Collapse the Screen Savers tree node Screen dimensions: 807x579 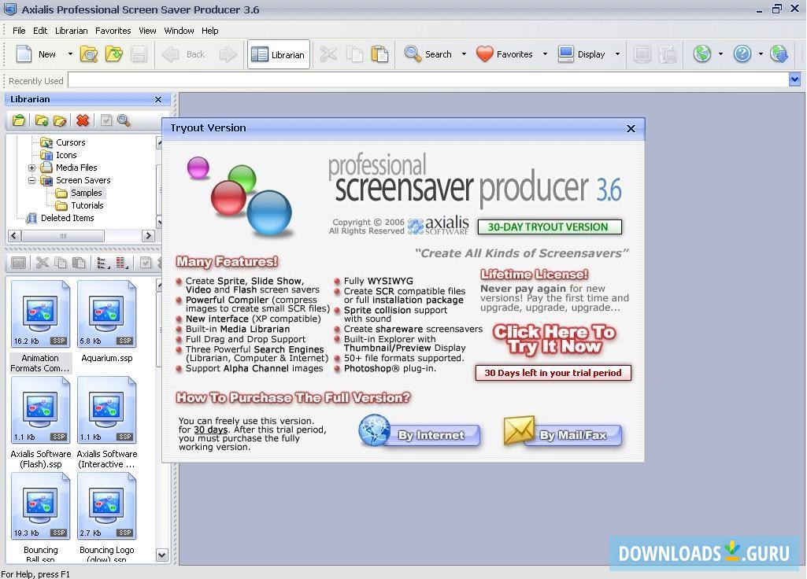click(31, 180)
